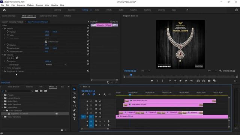Step forward one frame
The image size is (240, 135).
coord(186,81)
